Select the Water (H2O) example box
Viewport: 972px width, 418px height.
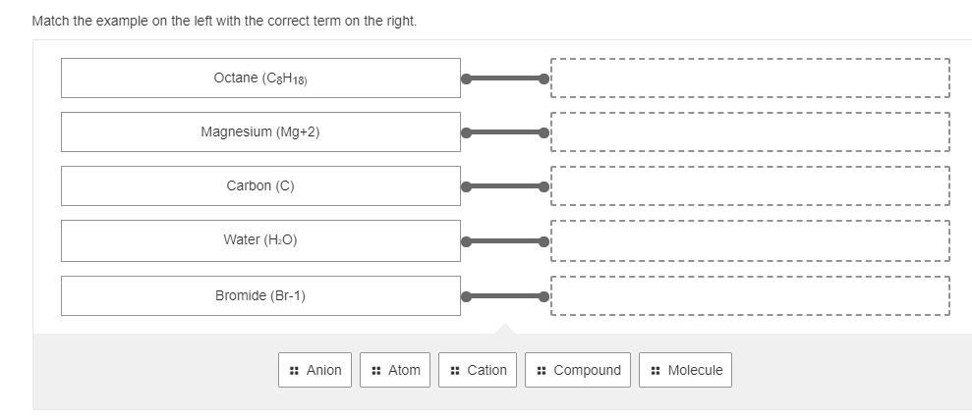(260, 240)
